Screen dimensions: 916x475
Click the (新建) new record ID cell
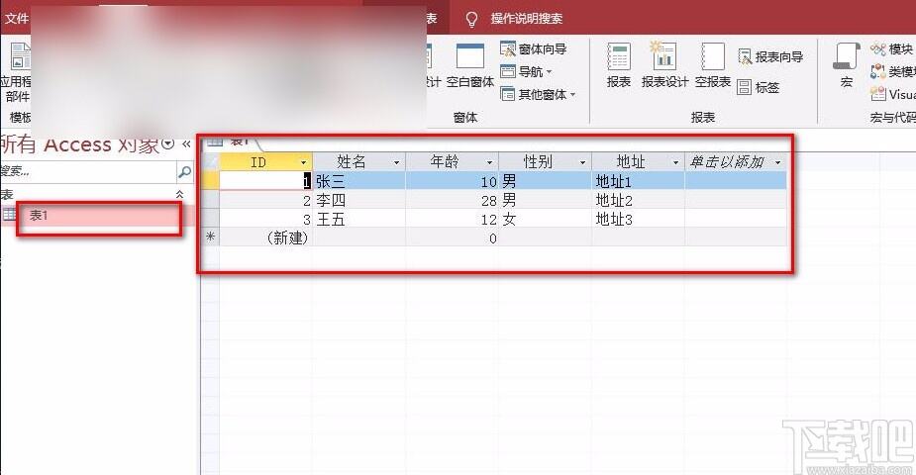click(x=265, y=238)
